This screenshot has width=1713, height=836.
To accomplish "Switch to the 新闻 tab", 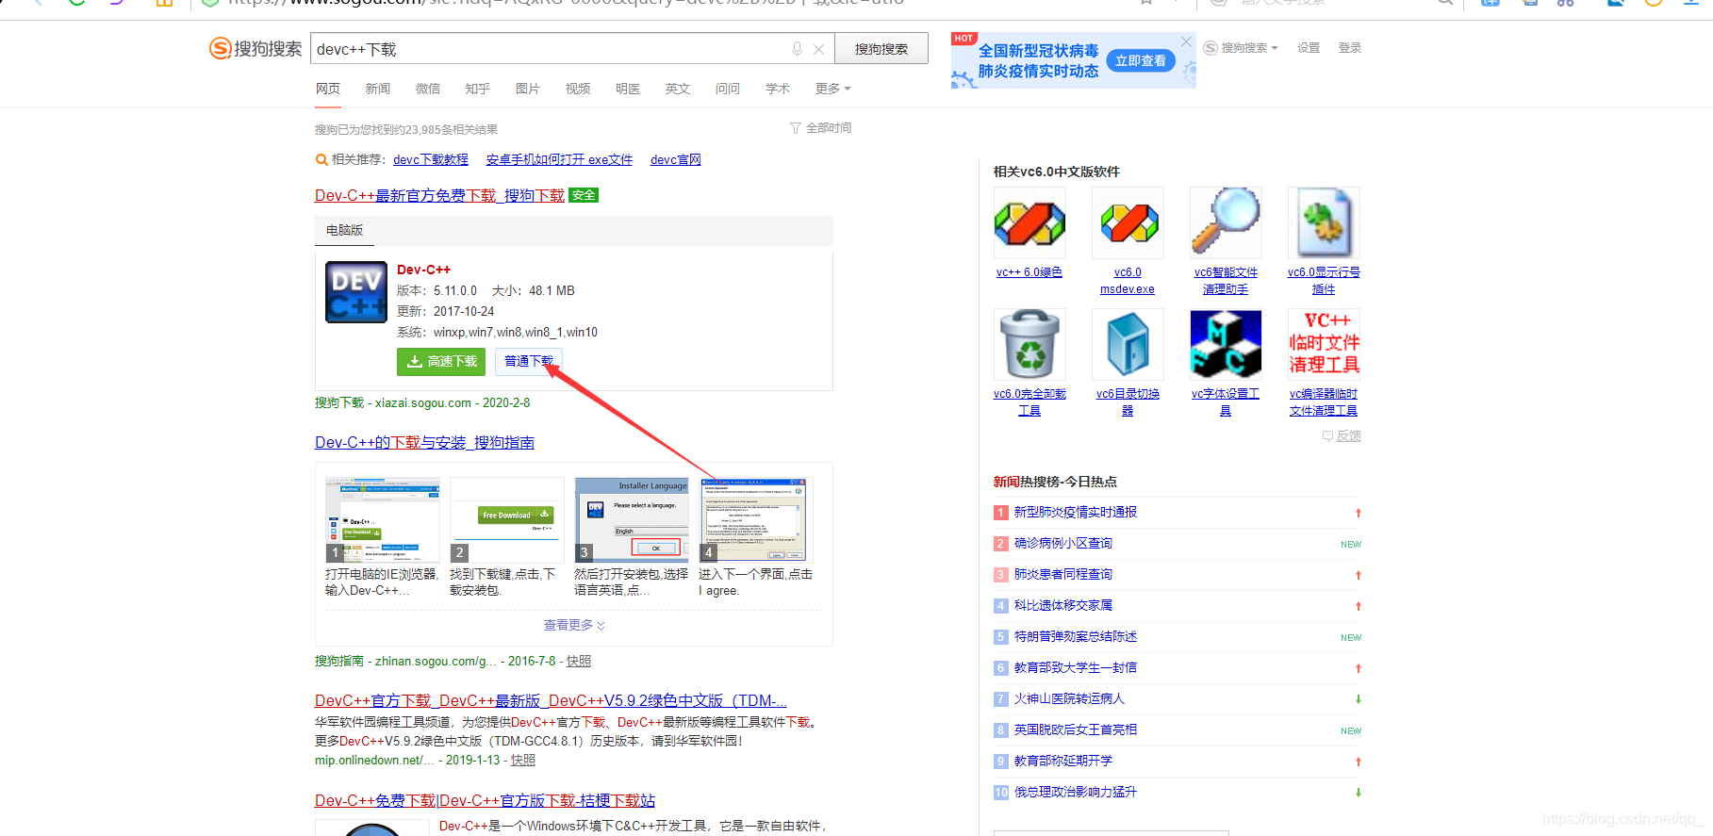I will coord(378,89).
